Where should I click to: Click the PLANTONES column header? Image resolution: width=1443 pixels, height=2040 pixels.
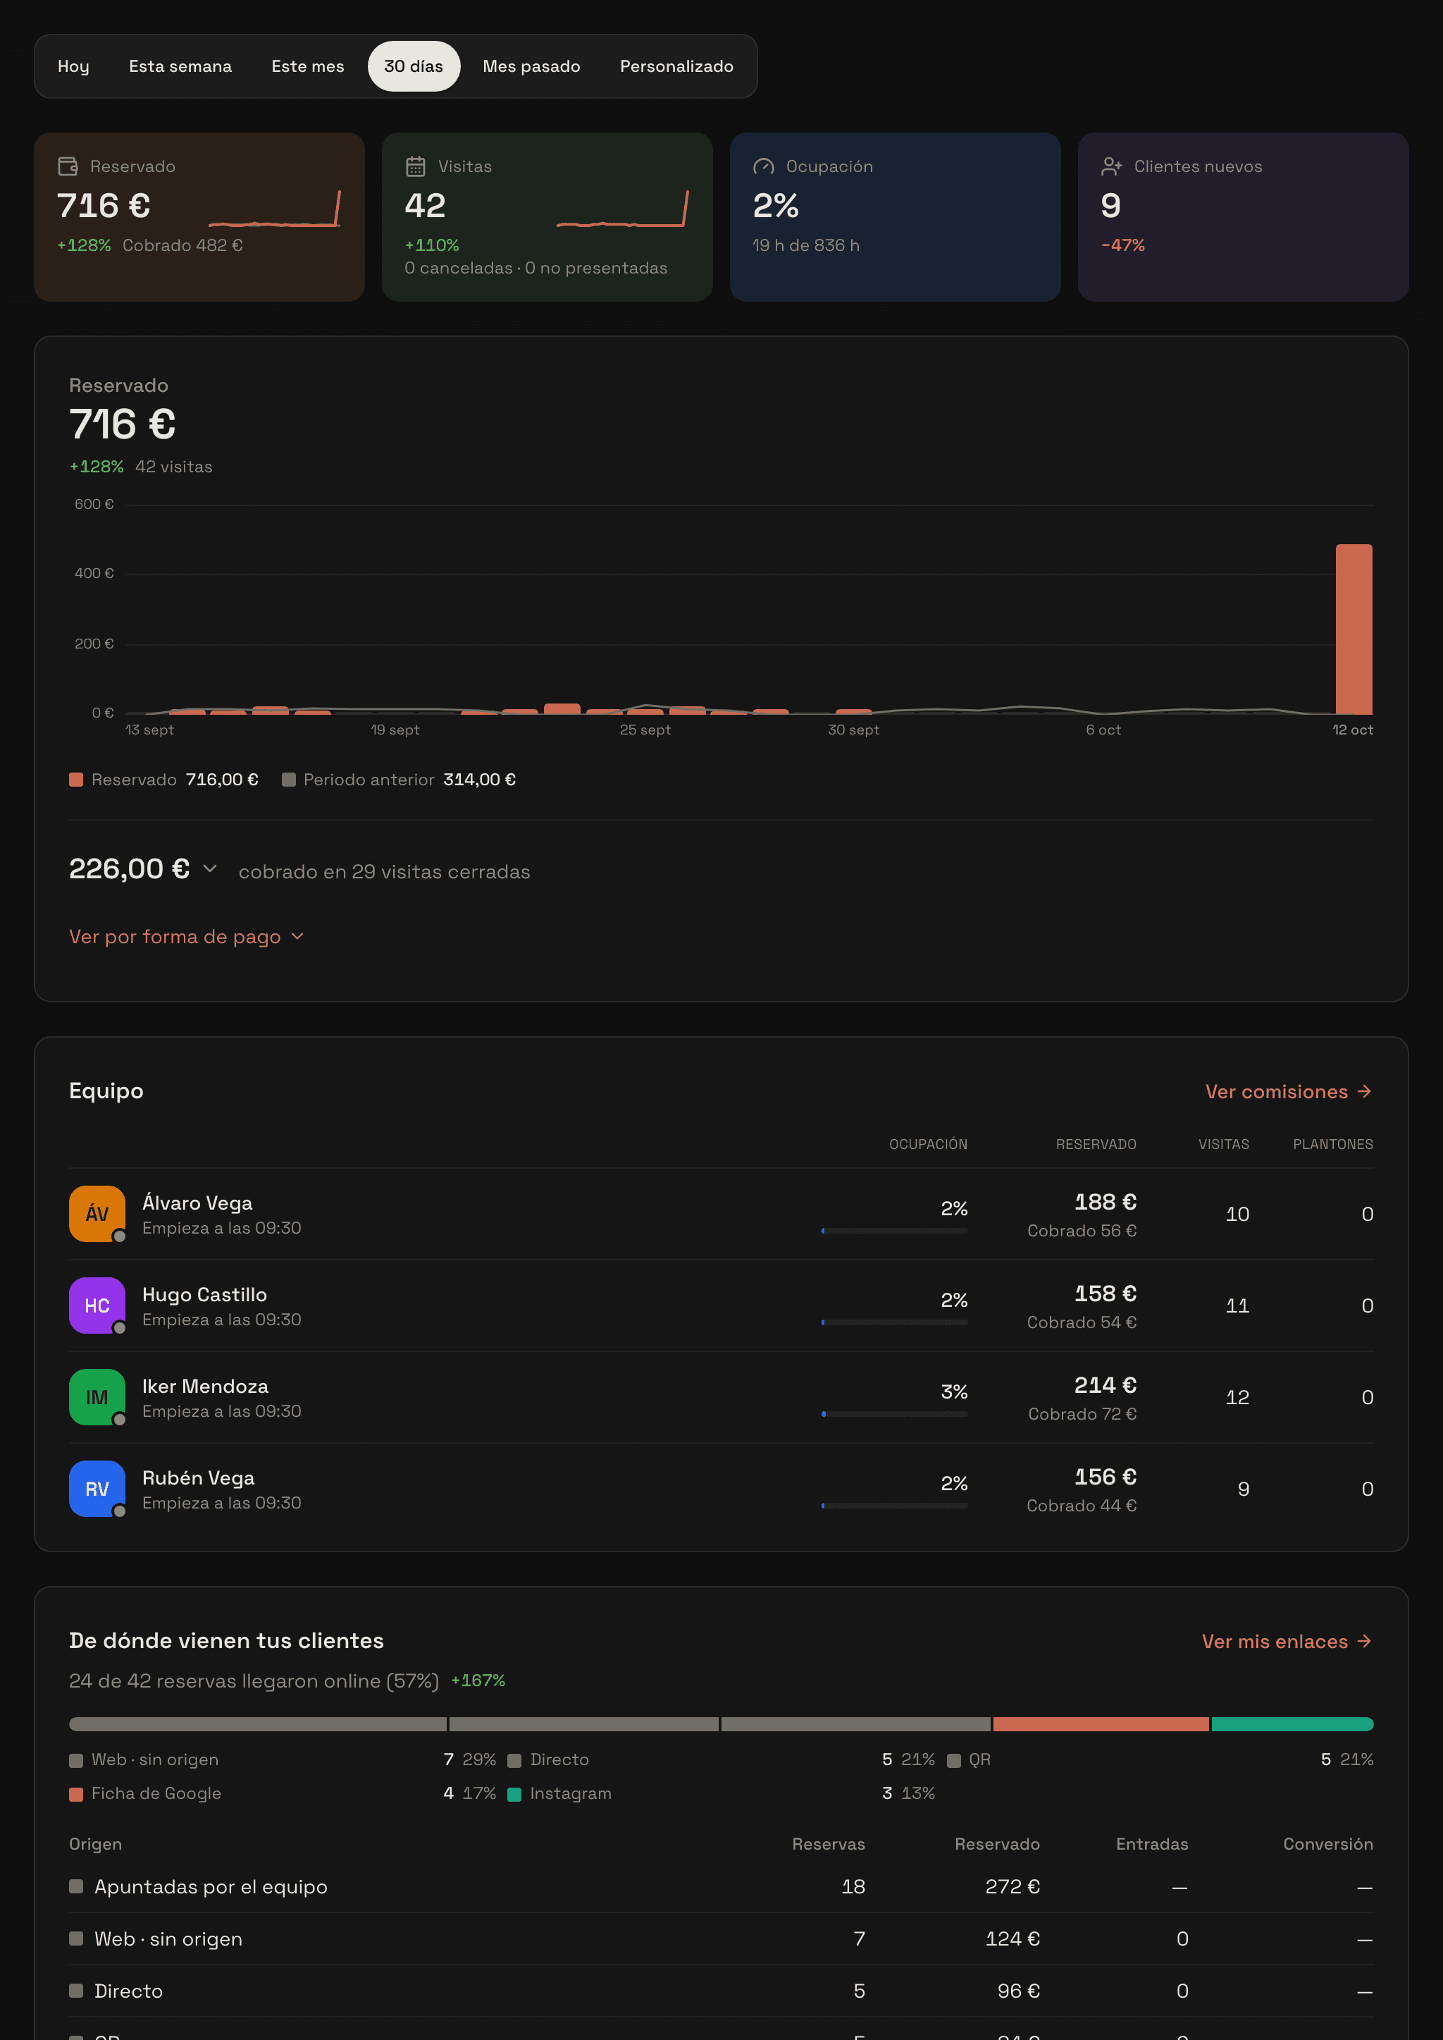click(x=1333, y=1144)
